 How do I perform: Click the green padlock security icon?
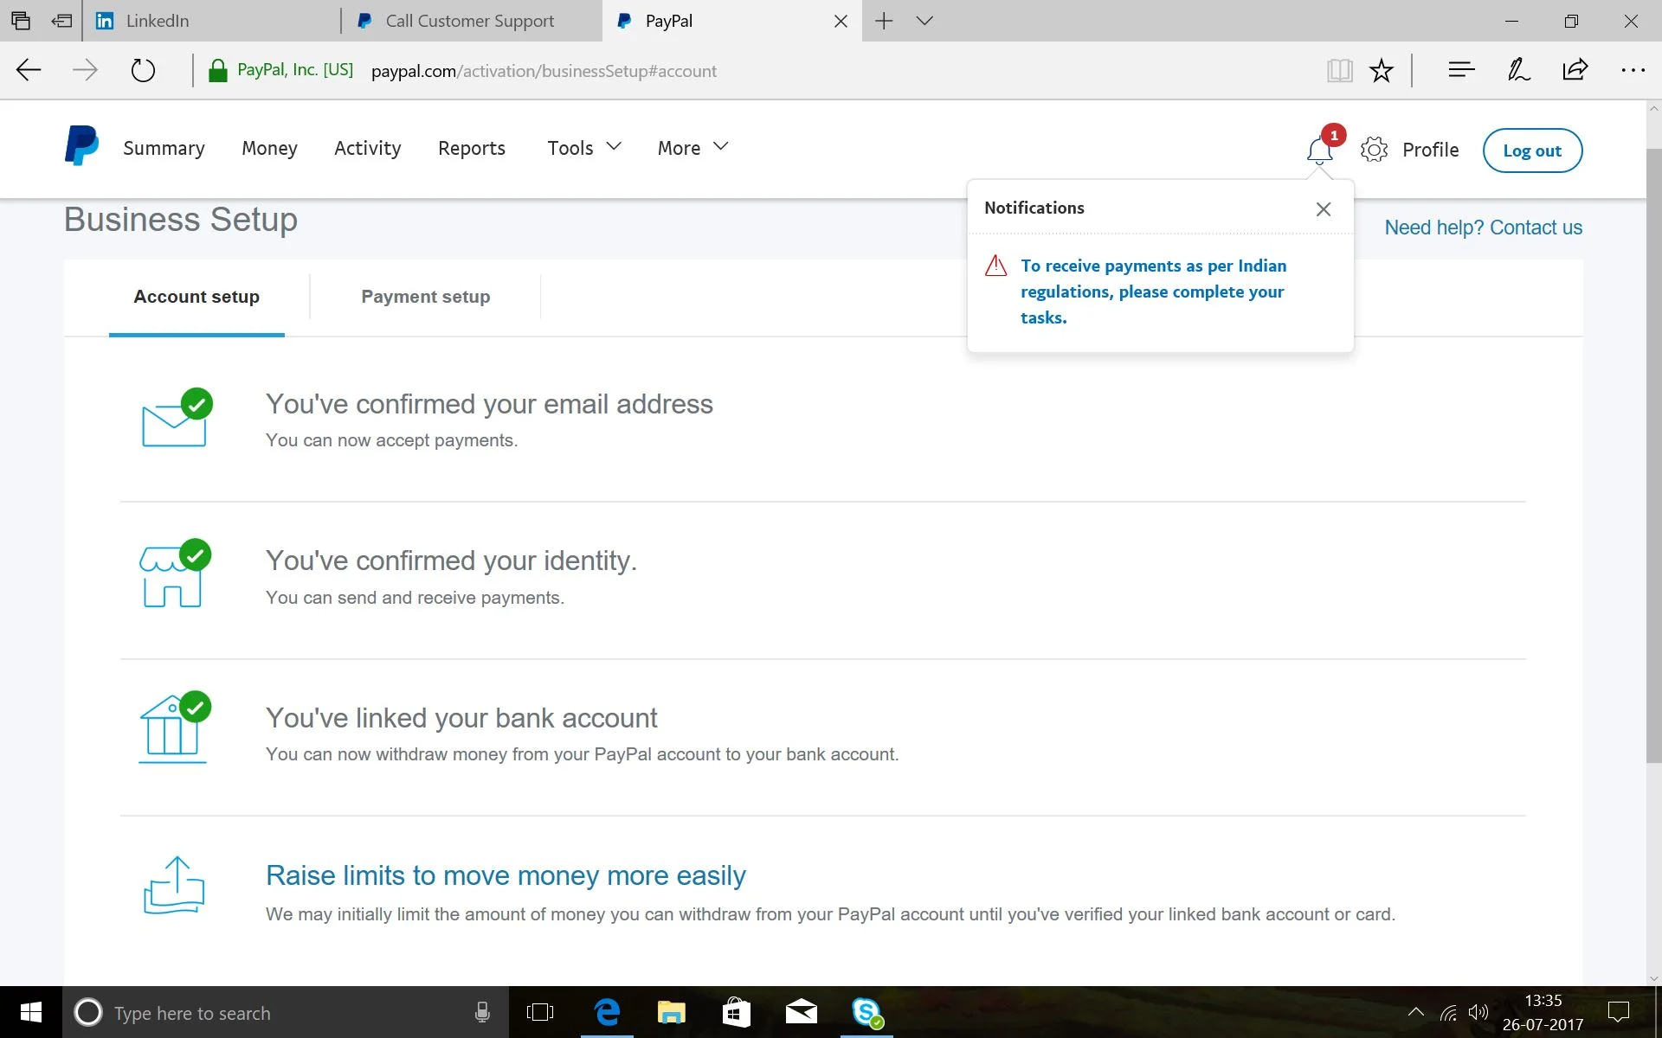click(x=217, y=70)
